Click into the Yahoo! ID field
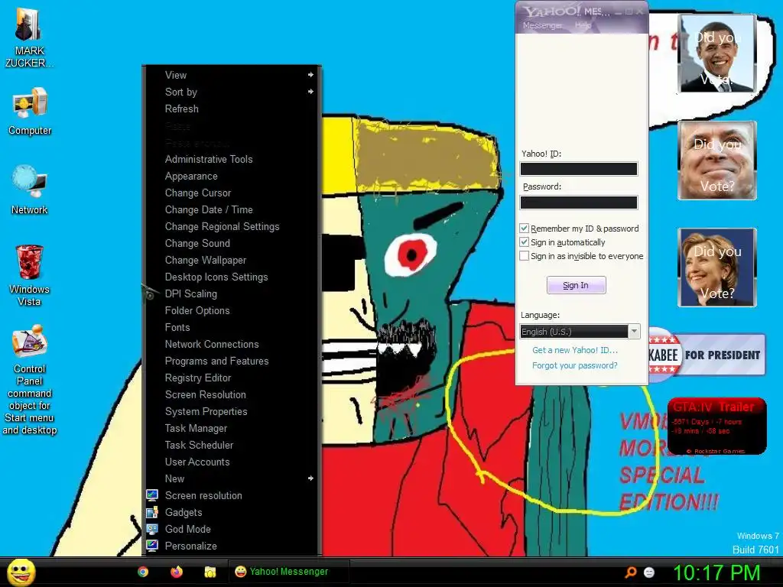 pyautogui.click(x=579, y=169)
